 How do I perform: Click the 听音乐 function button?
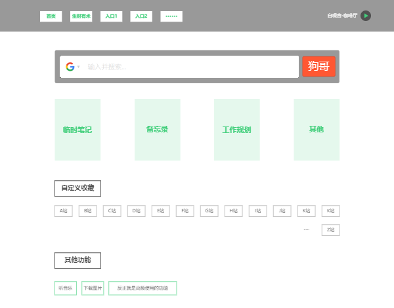[x=66, y=288]
